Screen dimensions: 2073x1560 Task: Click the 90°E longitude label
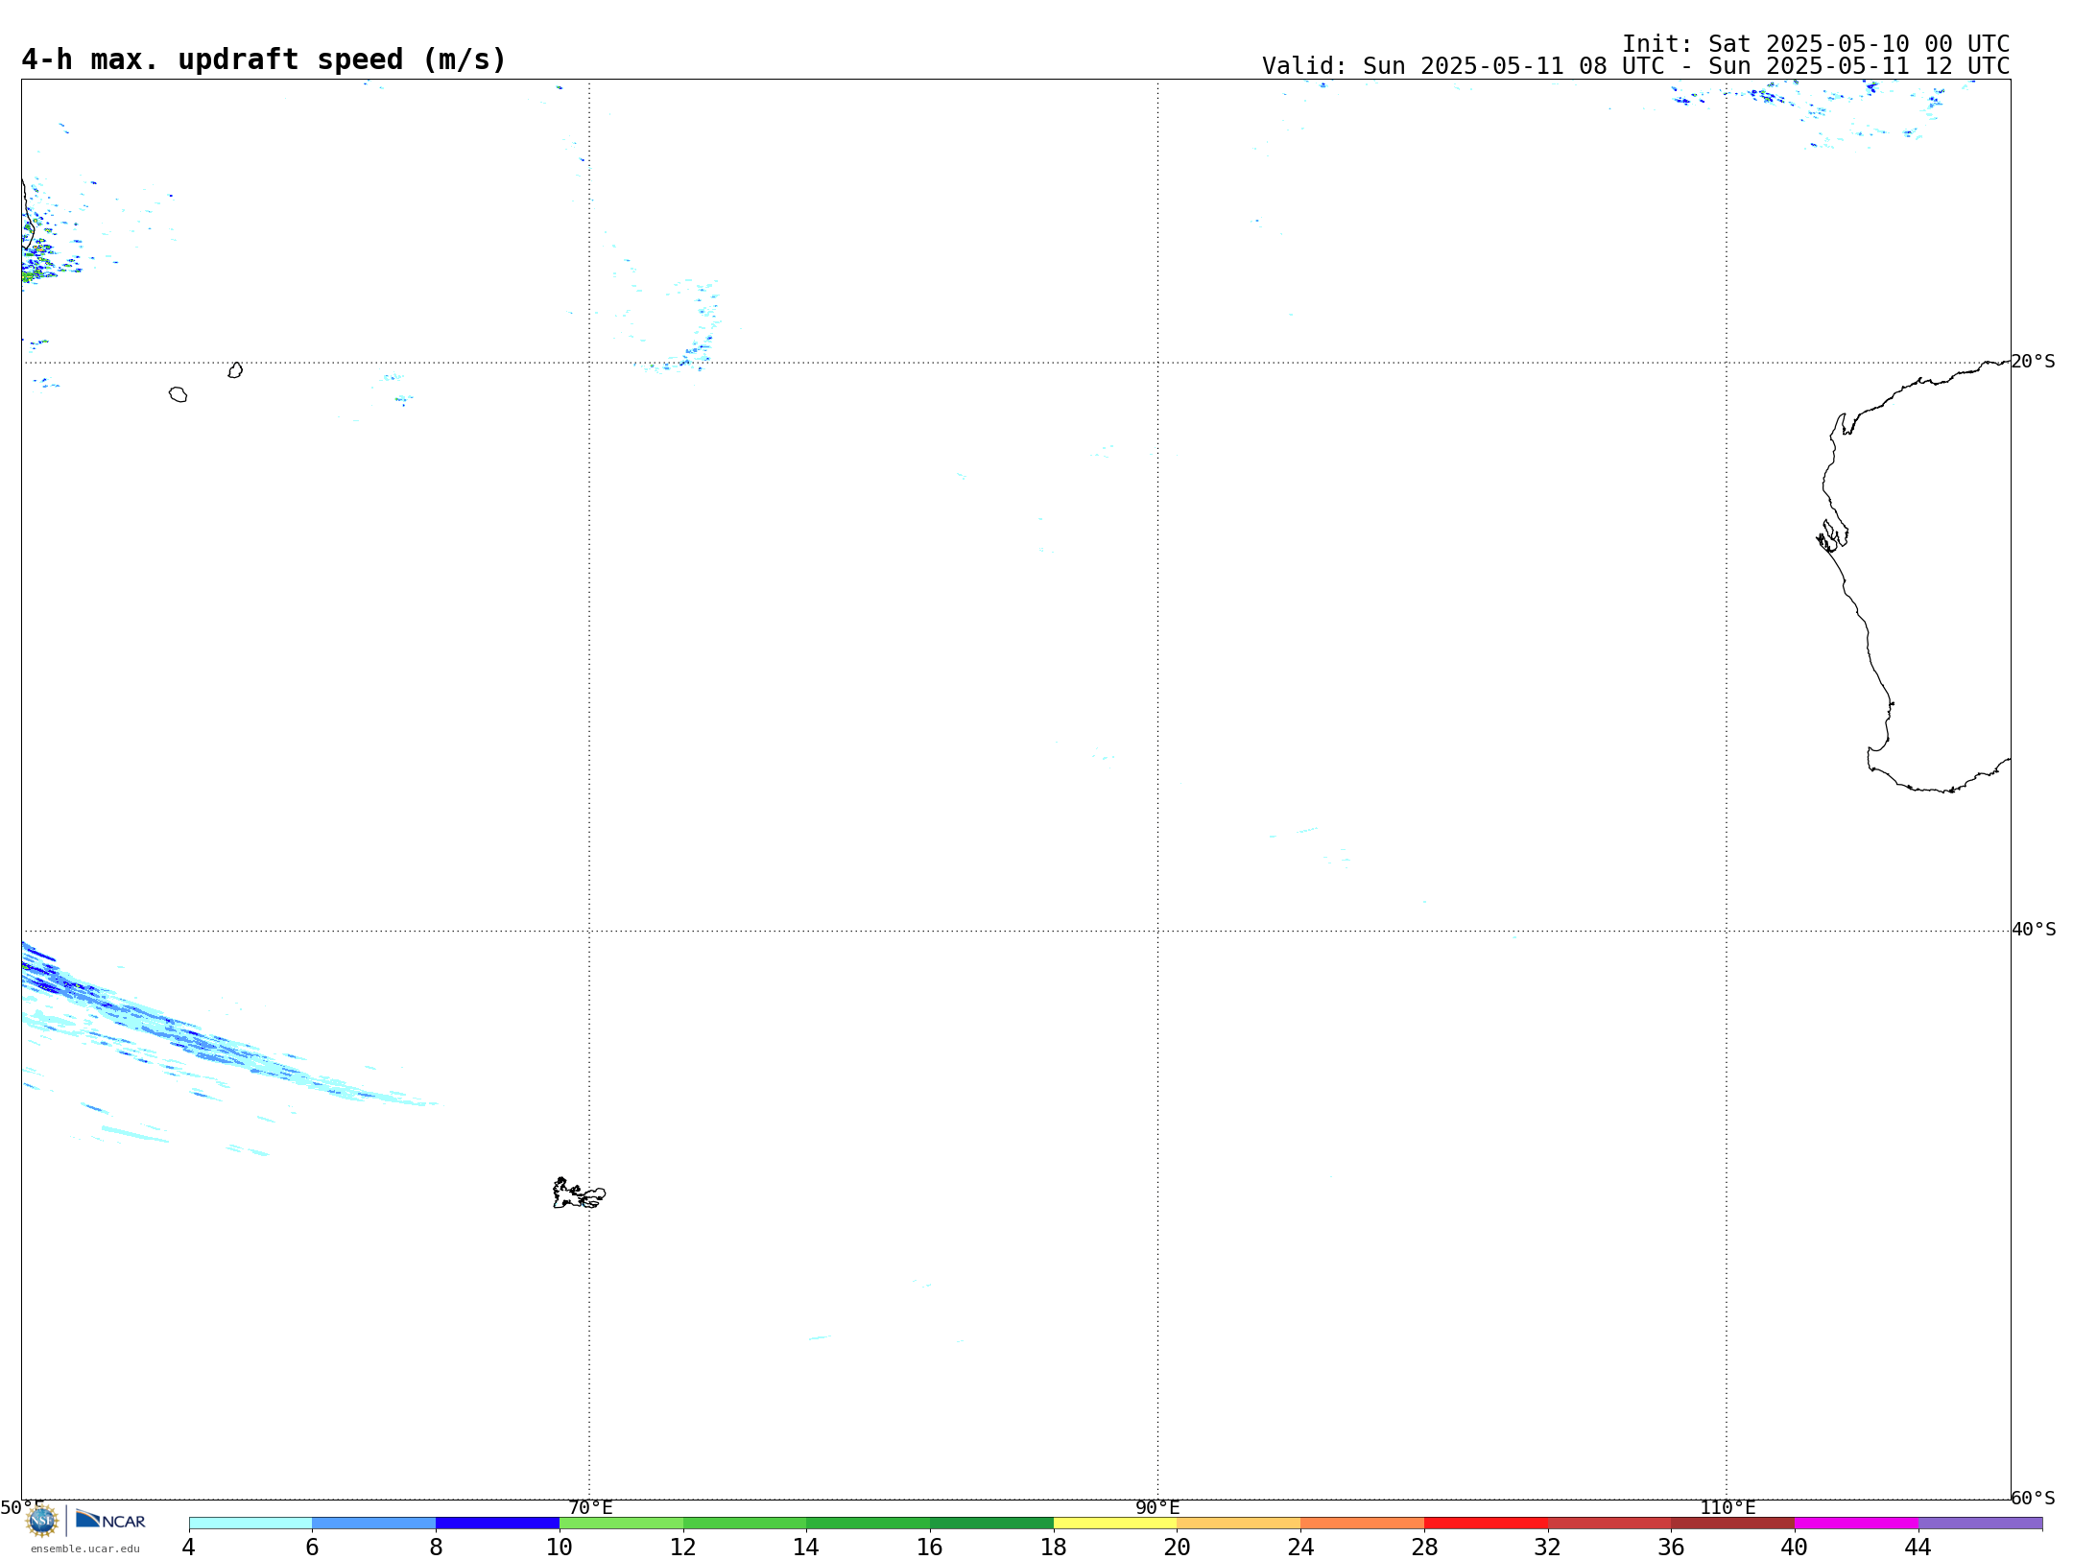pyautogui.click(x=1157, y=1507)
